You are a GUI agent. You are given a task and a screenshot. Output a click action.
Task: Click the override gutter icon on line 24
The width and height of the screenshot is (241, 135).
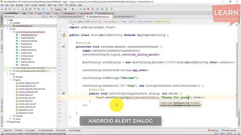[64, 93]
